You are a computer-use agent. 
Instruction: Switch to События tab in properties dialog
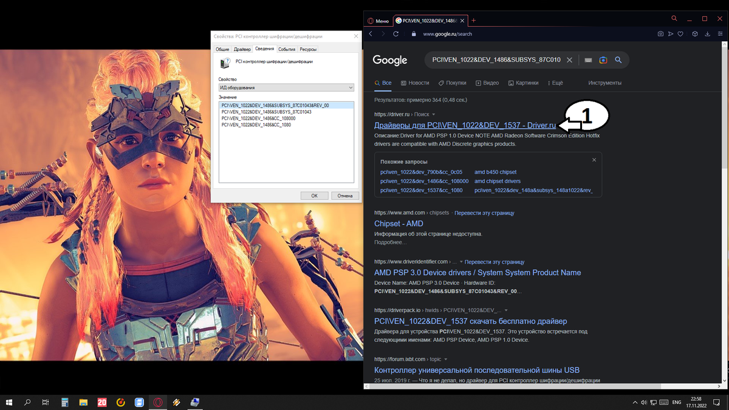(287, 49)
